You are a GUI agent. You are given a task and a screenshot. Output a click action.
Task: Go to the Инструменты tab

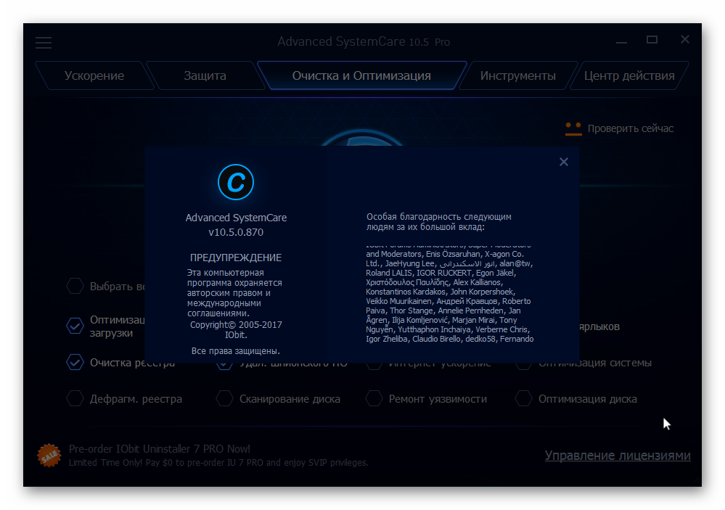517,75
